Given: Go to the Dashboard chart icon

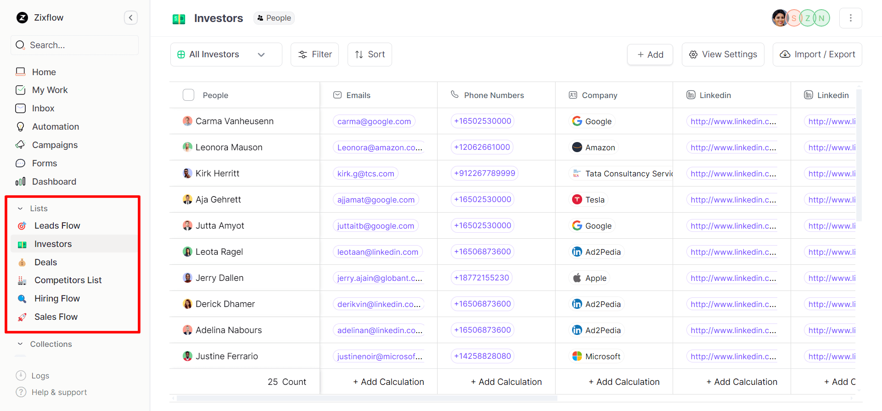Looking at the screenshot, I should (x=21, y=181).
